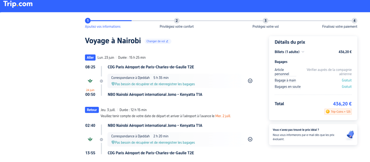The image size is (370, 162).
Task: Click Gratuit next to Bagages en soute
Action: click(x=347, y=87)
